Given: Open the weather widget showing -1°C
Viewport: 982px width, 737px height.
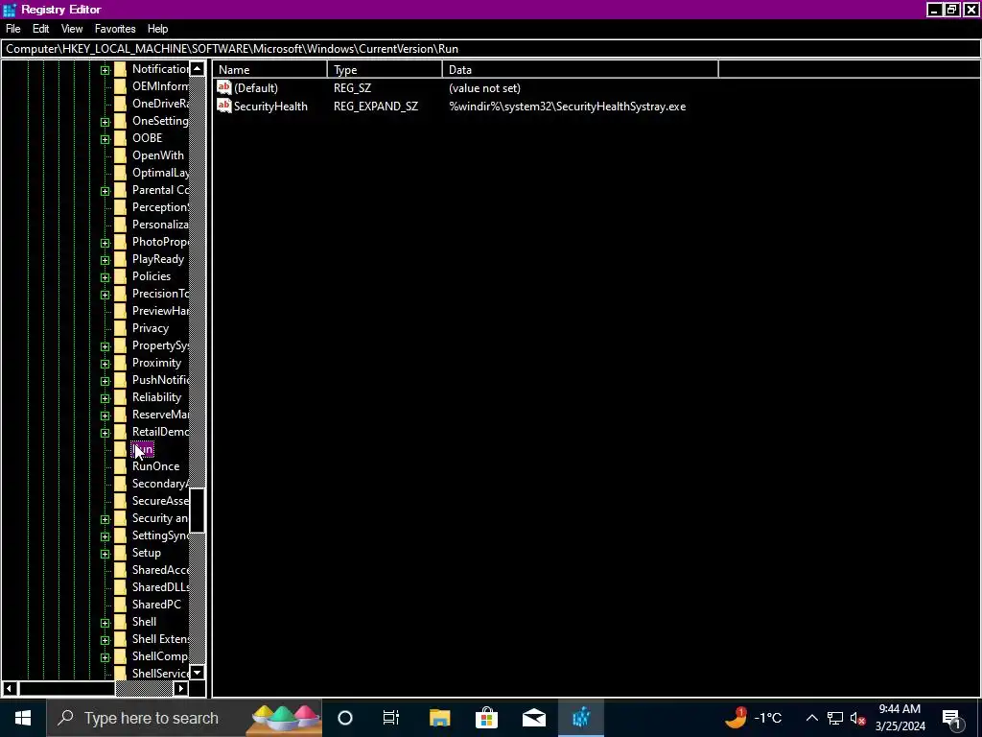Looking at the screenshot, I should coord(754,718).
